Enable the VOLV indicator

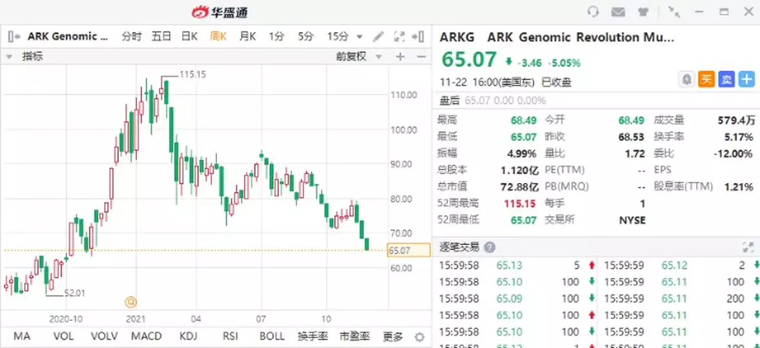pyautogui.click(x=104, y=336)
